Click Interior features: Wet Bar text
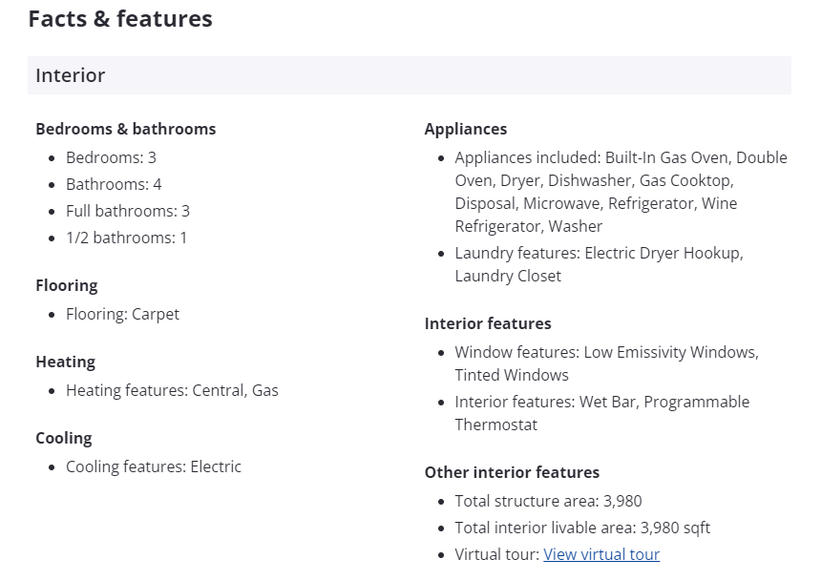The image size is (822, 580). point(601,402)
